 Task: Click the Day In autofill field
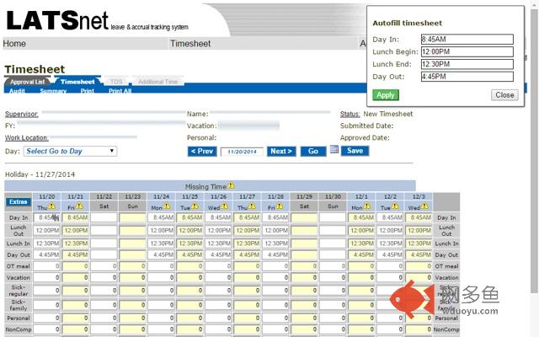click(466, 39)
